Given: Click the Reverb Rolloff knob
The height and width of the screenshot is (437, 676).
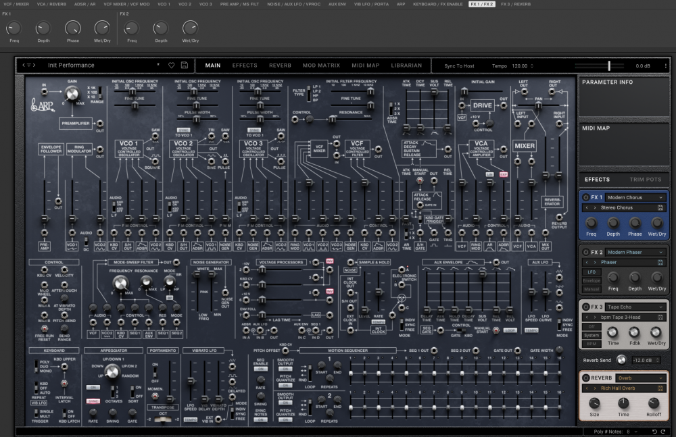Looking at the screenshot, I should click(654, 403).
